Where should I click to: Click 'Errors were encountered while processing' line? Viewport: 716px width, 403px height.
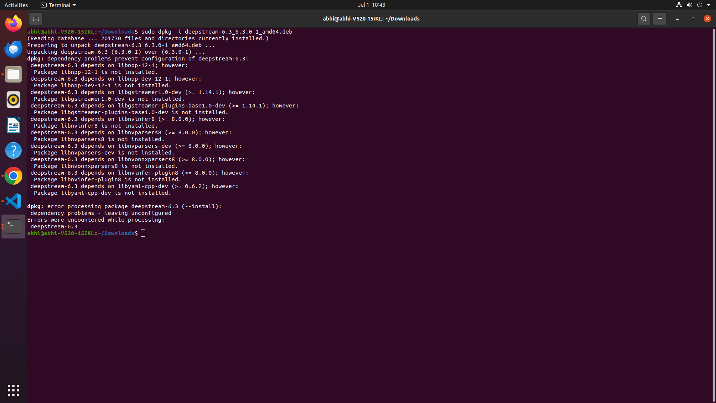click(96, 220)
